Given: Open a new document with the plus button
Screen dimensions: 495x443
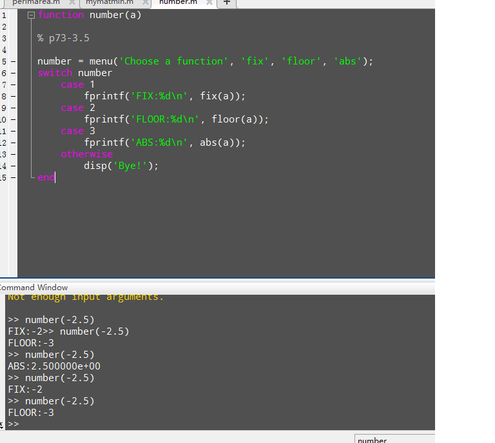Looking at the screenshot, I should (x=227, y=3).
